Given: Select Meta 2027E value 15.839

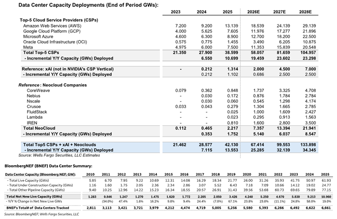Looking at the screenshot, I should [x=283, y=47].
